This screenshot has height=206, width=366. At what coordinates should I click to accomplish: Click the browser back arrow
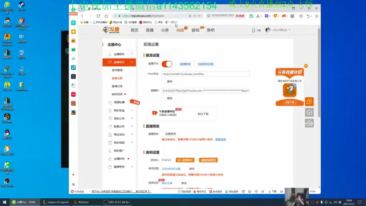[82, 16]
